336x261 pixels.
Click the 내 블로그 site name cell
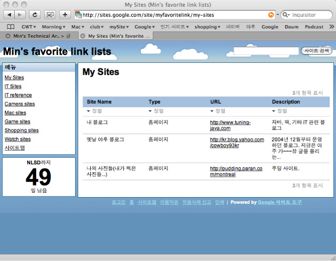[x=97, y=122]
